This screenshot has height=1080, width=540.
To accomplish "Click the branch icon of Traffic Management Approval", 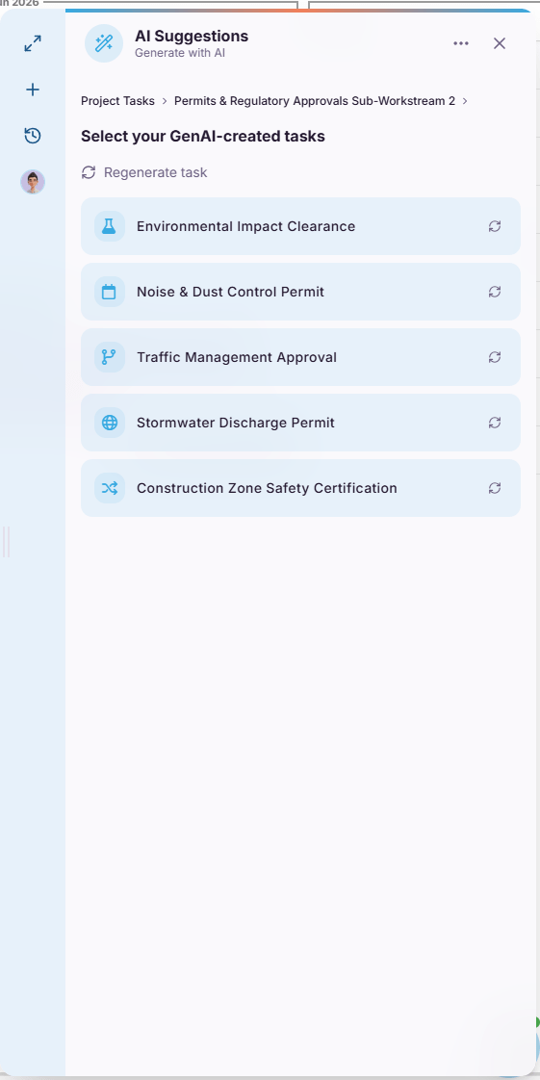I will click(110, 357).
